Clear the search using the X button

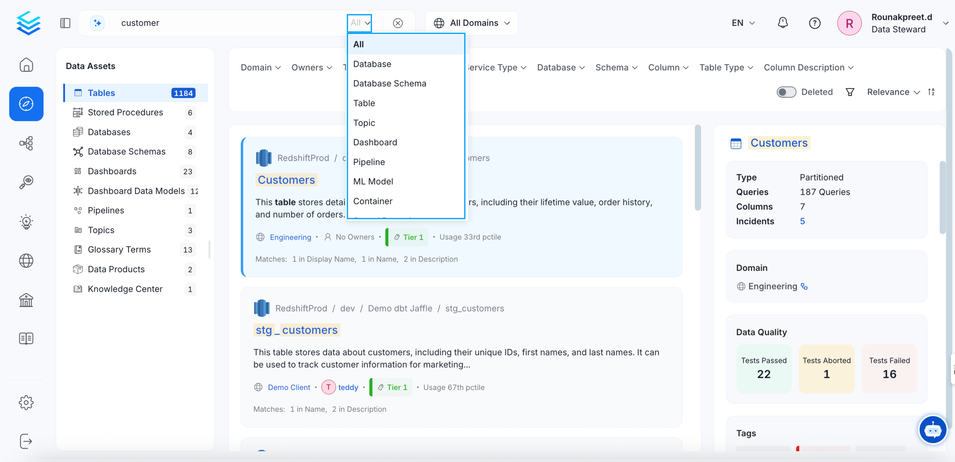tap(398, 23)
